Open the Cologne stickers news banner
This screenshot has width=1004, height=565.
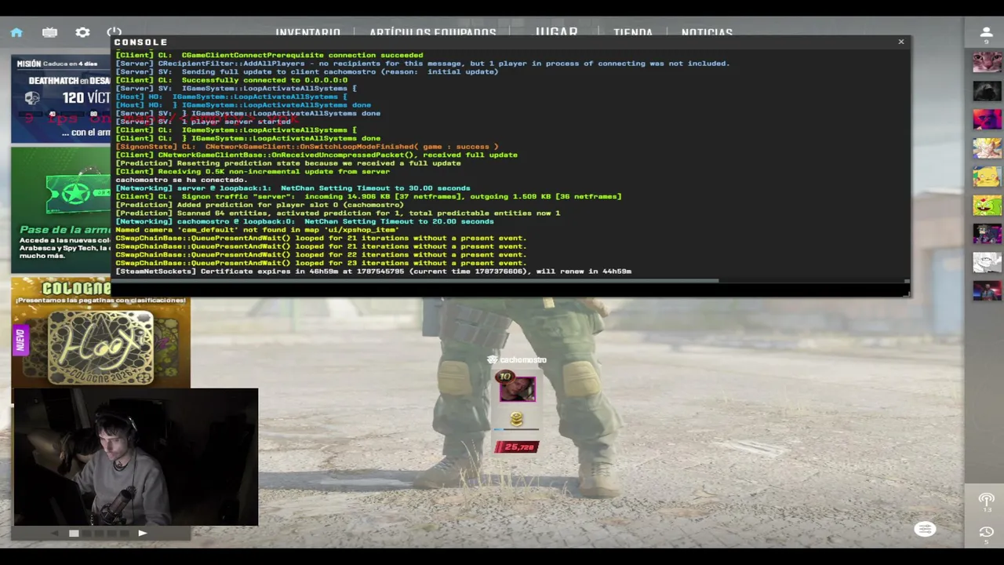100,333
